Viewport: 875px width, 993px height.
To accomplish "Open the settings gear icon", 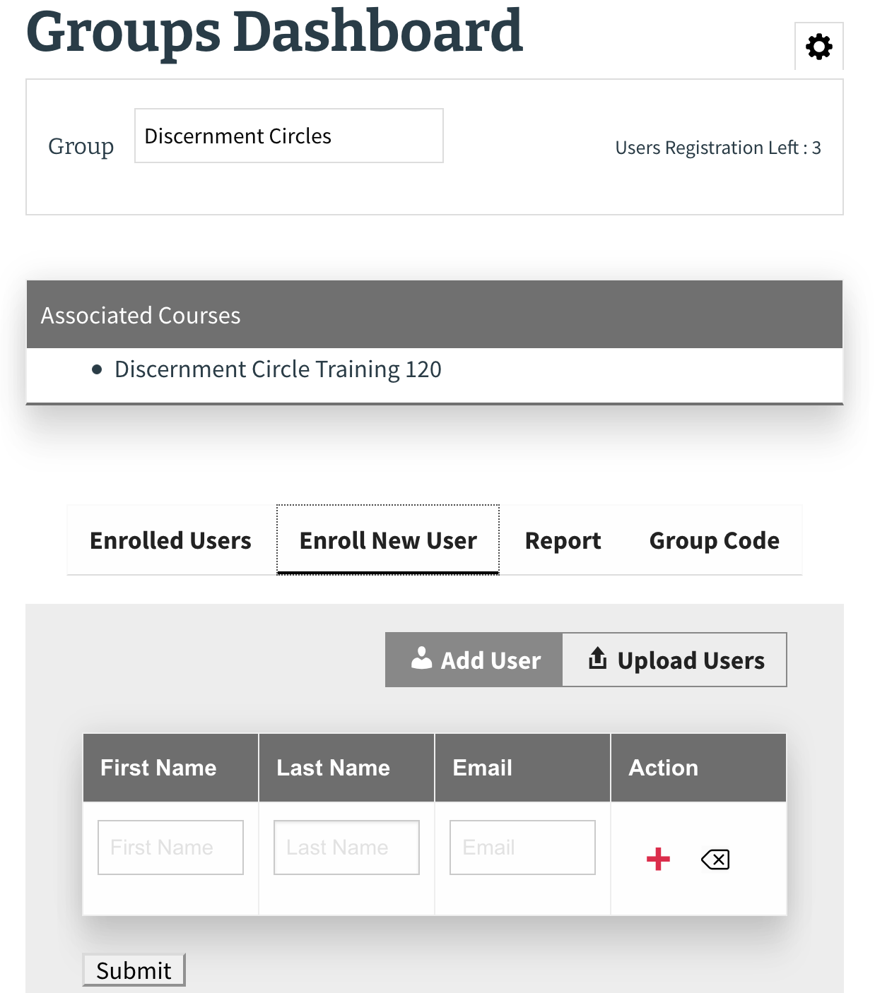I will (x=819, y=47).
